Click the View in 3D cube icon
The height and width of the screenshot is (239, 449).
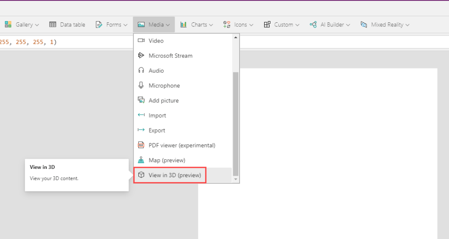(141, 175)
